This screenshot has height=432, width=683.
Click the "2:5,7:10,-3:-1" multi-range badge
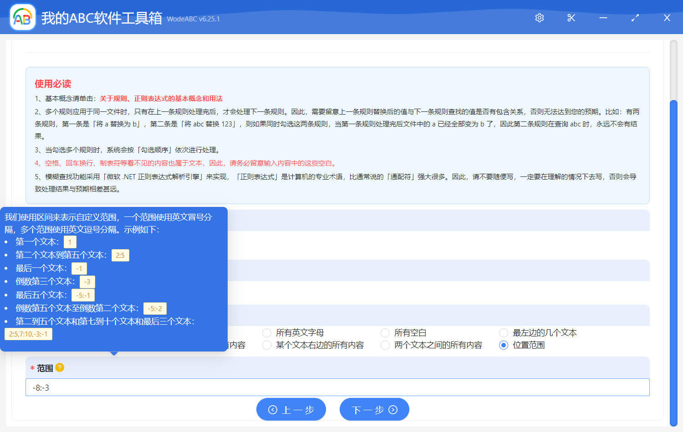pyautogui.click(x=28, y=333)
